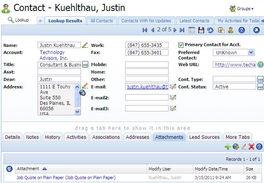The height and width of the screenshot is (183, 264).
Task: Open Title lookup ellipsis button
Action: point(85,65)
